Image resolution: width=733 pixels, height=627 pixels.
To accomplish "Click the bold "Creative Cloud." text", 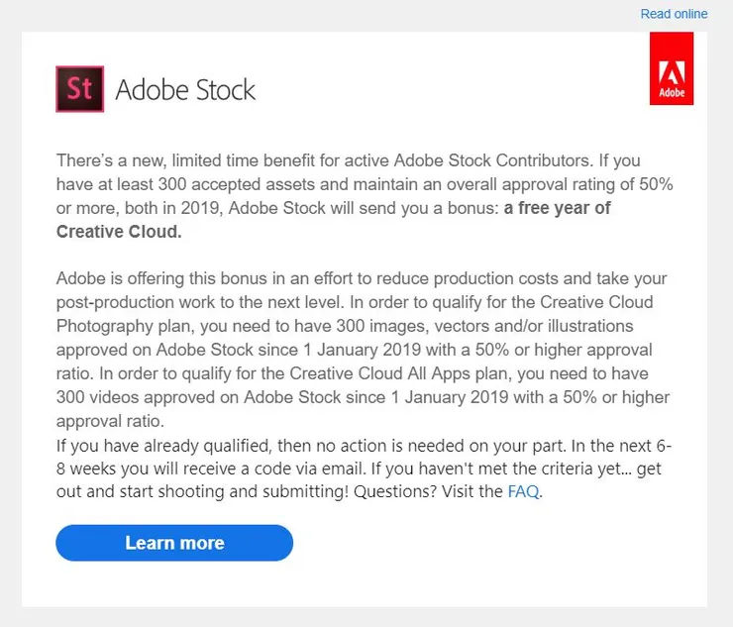I will (120, 232).
